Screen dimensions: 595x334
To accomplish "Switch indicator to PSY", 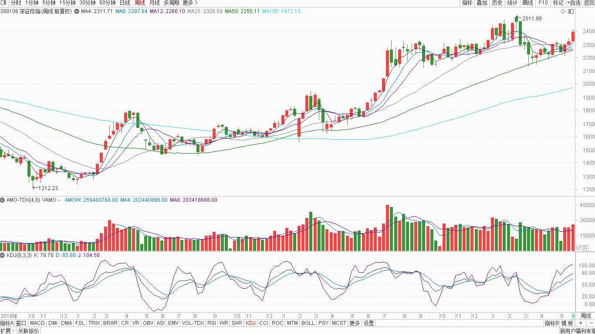I will pyautogui.click(x=323, y=323).
